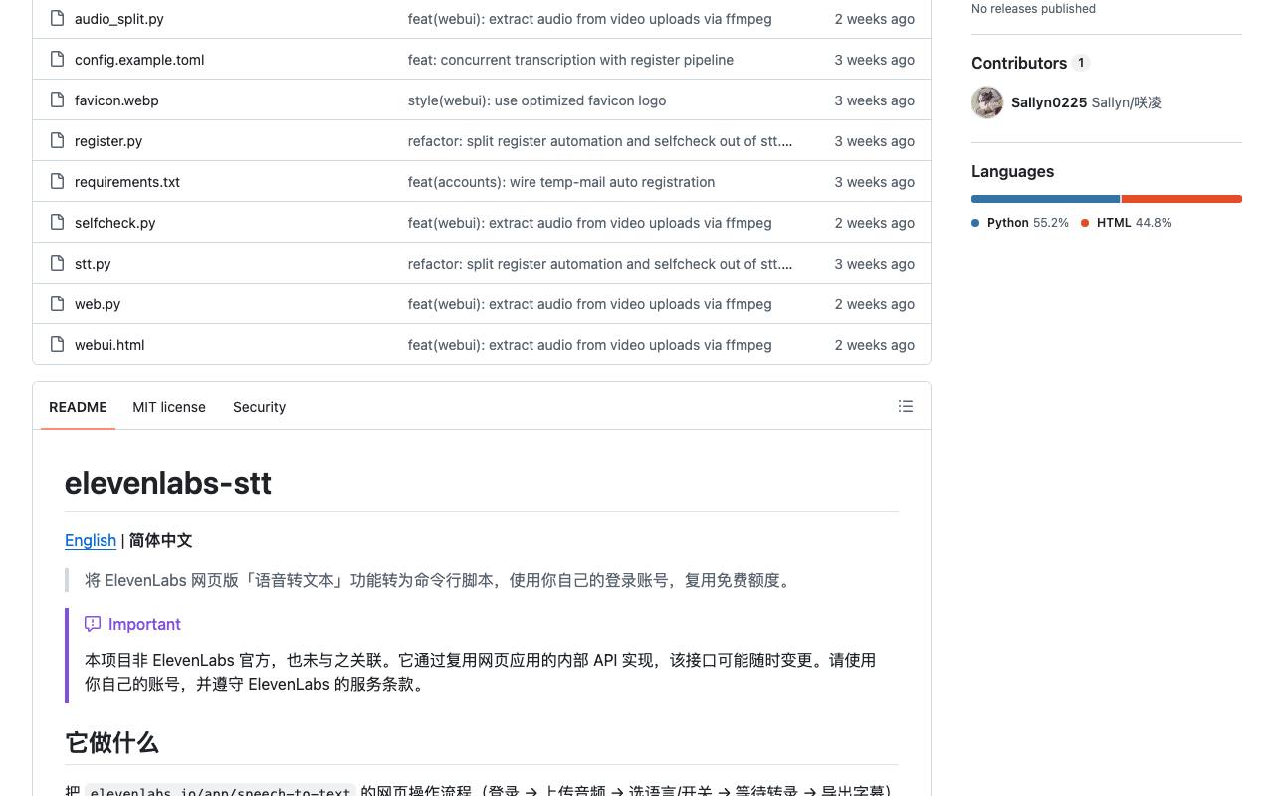Switch README language via the English link
This screenshot has width=1274, height=796.
click(x=91, y=540)
